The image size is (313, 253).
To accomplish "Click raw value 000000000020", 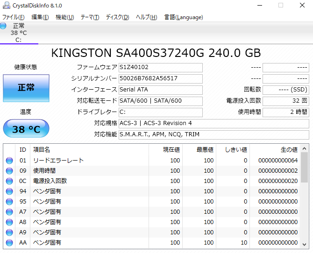I will (x=278, y=181).
